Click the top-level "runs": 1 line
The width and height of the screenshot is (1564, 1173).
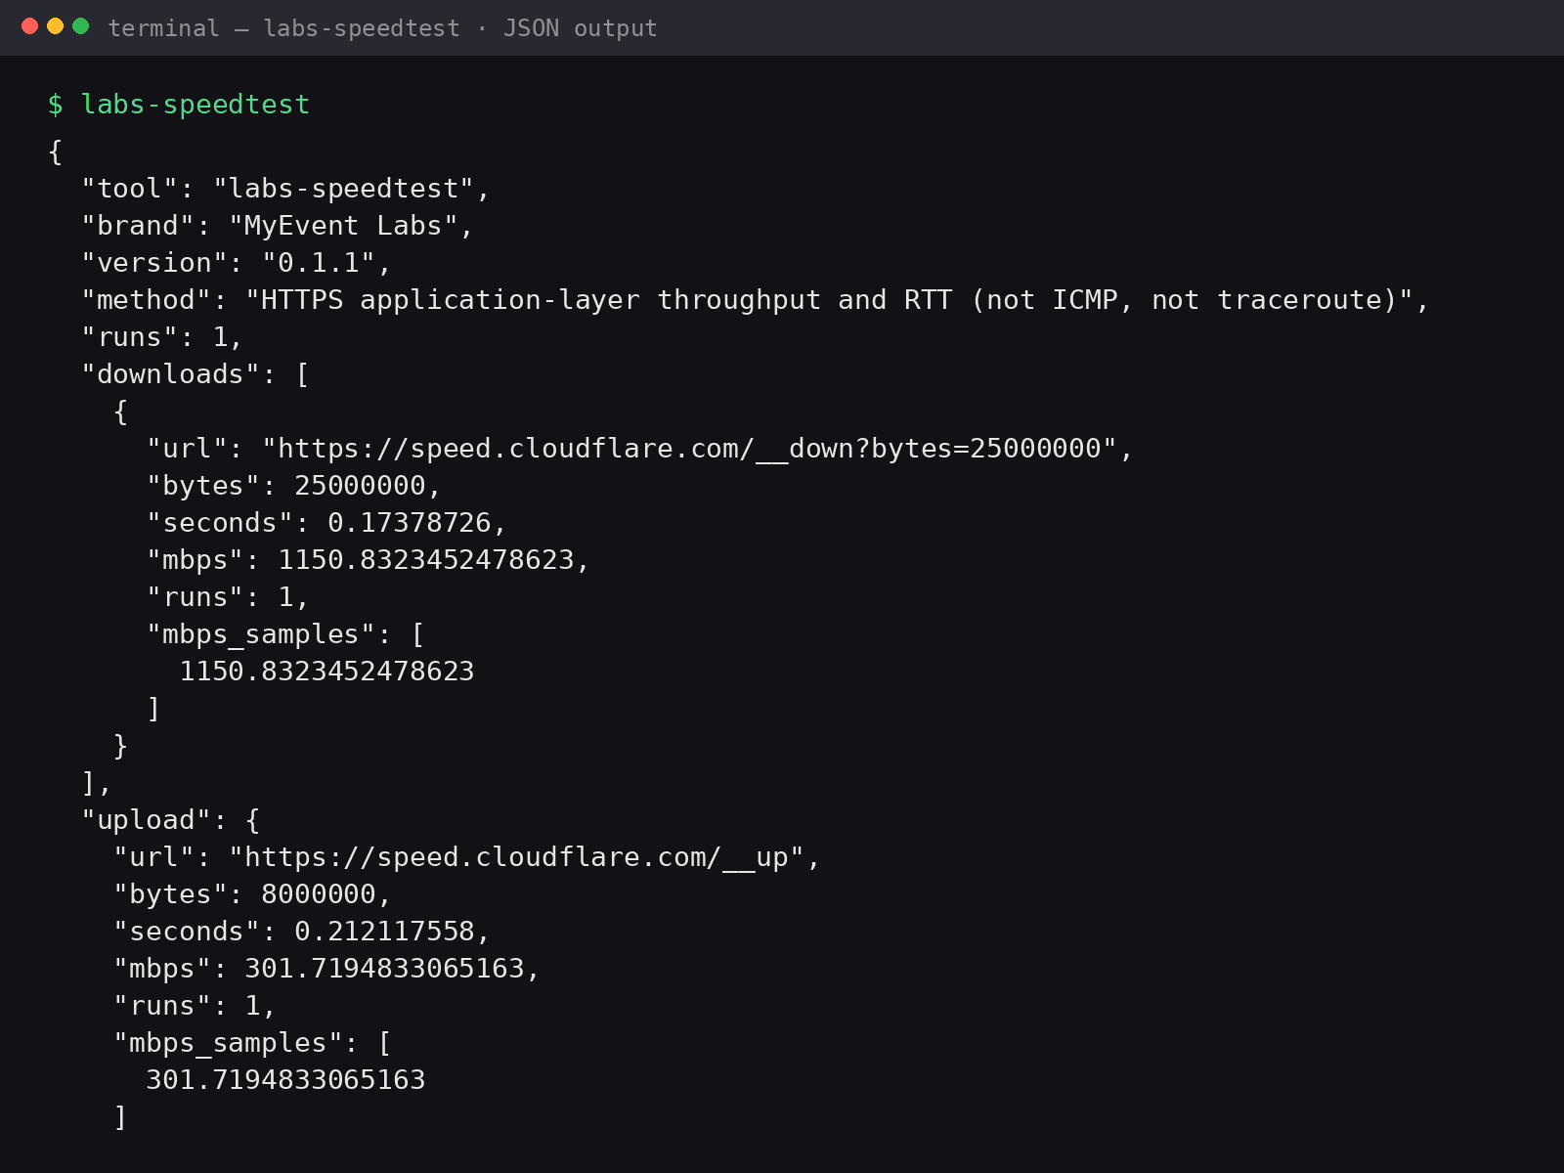[161, 337]
